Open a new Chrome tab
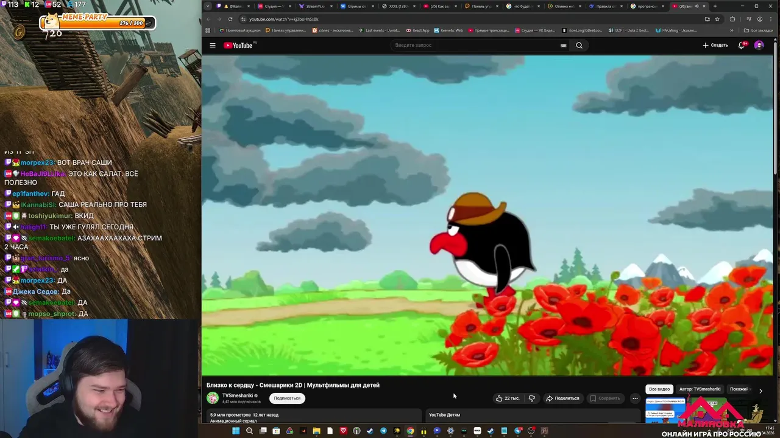Viewport: 780px width, 438px height. coord(715,6)
